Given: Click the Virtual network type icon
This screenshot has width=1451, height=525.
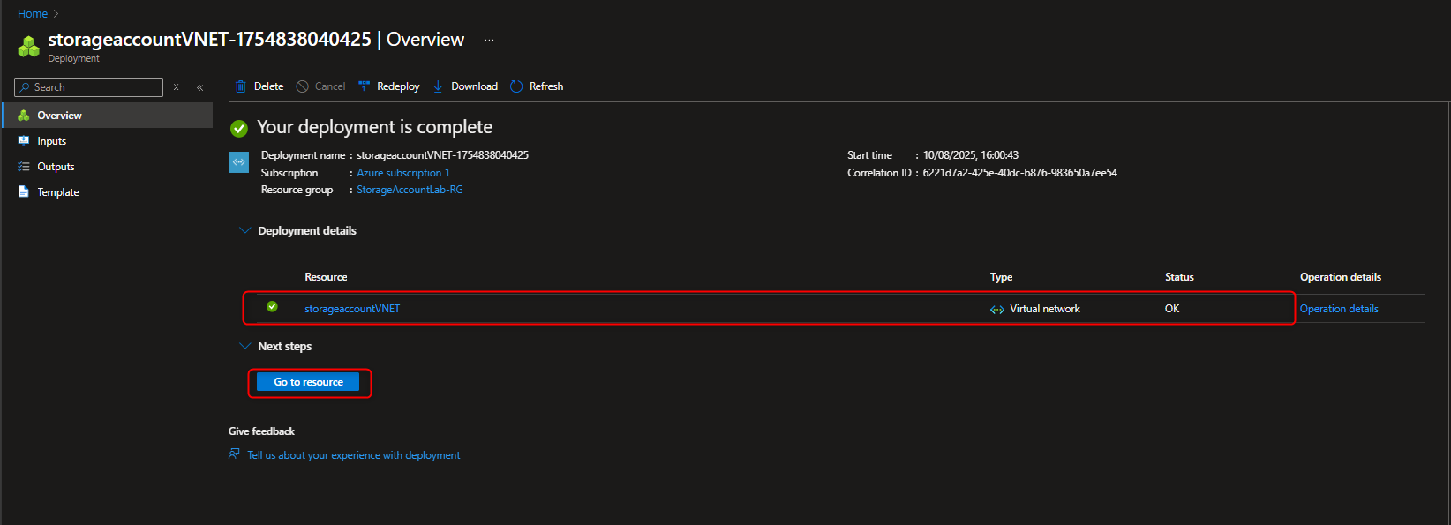Looking at the screenshot, I should 997,310.
